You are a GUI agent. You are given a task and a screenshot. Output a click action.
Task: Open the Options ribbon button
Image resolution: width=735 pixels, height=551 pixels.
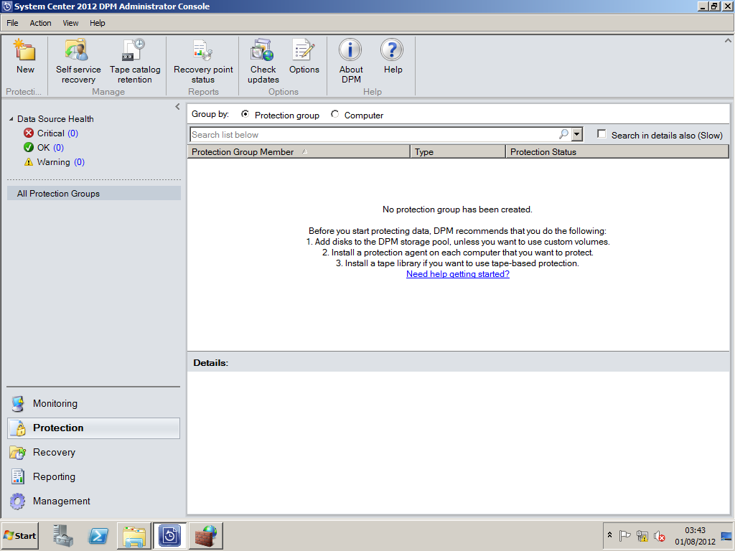304,56
